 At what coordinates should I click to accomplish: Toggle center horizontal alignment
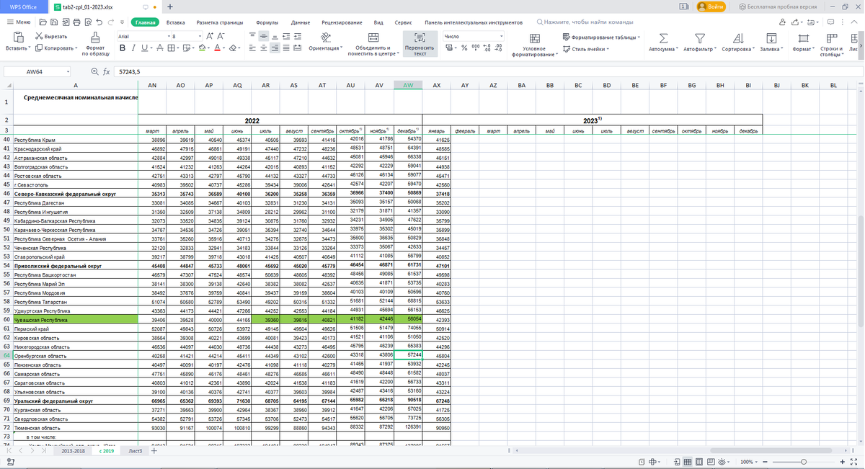[x=264, y=48]
